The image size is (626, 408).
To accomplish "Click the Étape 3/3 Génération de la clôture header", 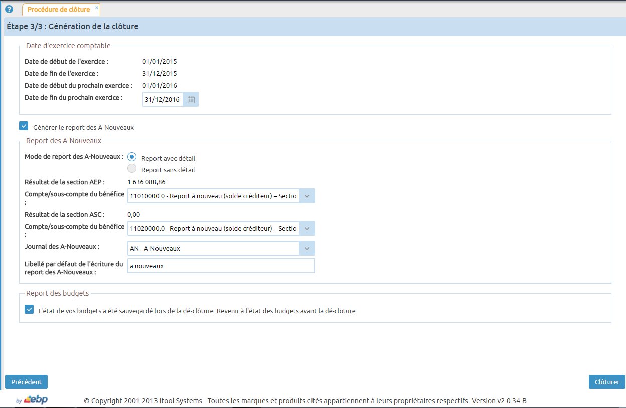I will click(73, 27).
